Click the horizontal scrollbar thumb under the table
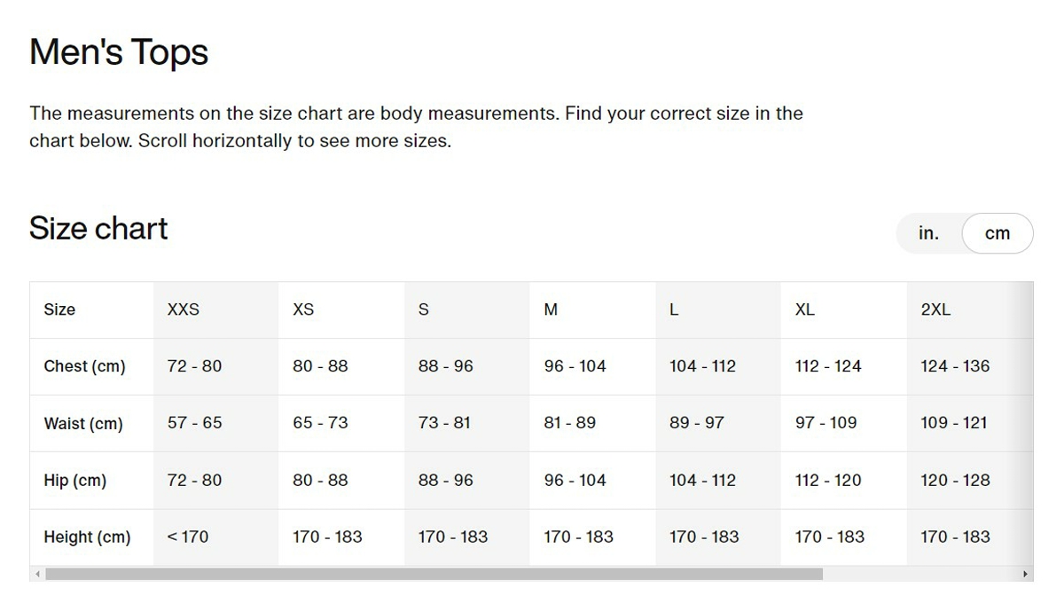The image size is (1064, 611). coord(434,575)
